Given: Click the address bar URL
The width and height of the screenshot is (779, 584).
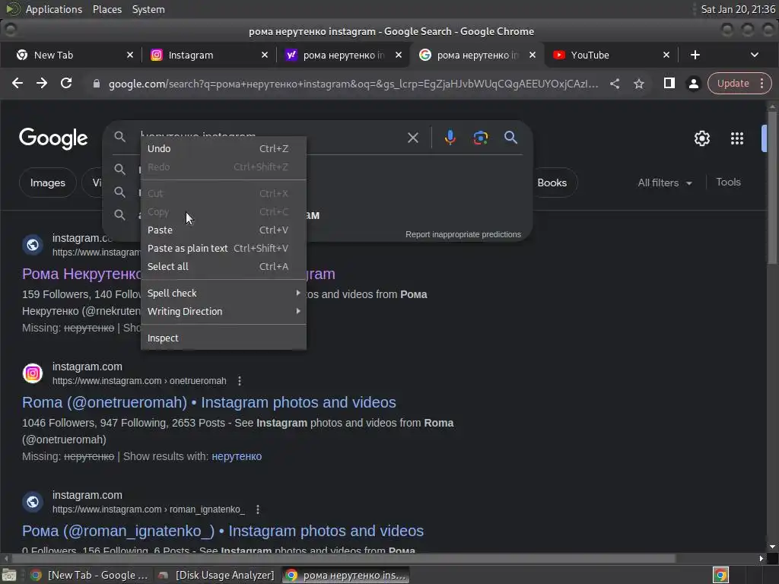Looking at the screenshot, I should point(353,84).
